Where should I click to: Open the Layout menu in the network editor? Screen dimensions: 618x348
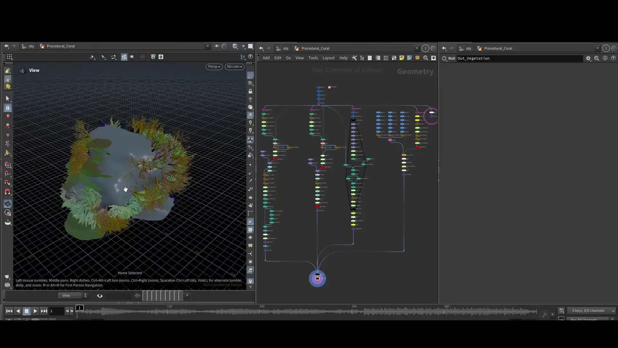[x=328, y=58]
